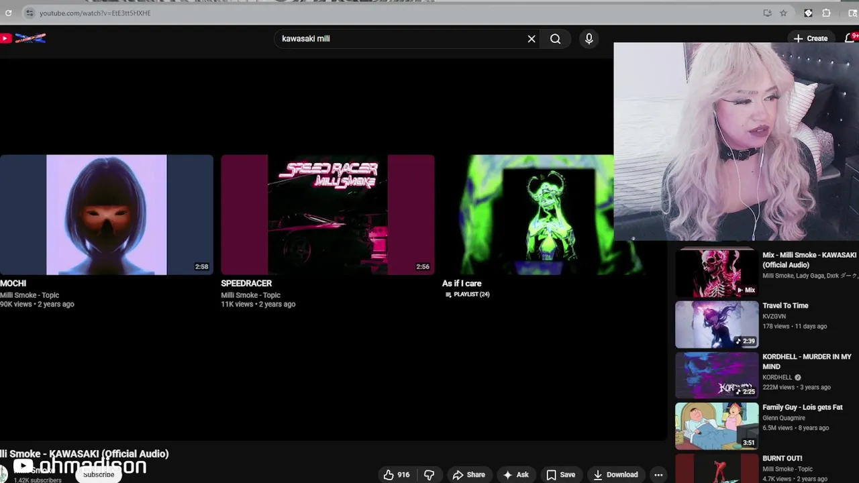Open the Extensions puzzle-piece menu
Screen dimensions: 859x483
click(826, 13)
